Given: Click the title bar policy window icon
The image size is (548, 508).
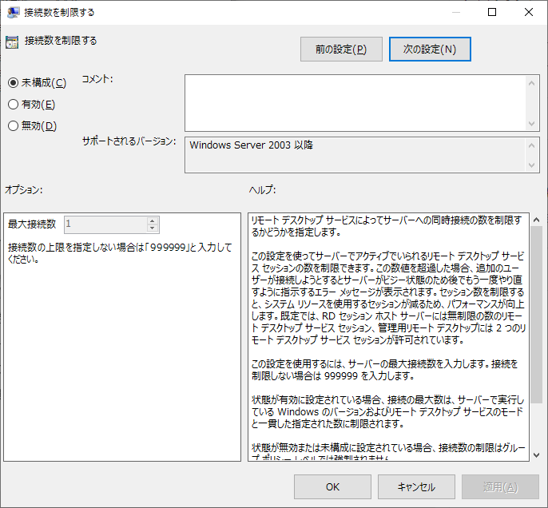Looking at the screenshot, I should 14,12.
